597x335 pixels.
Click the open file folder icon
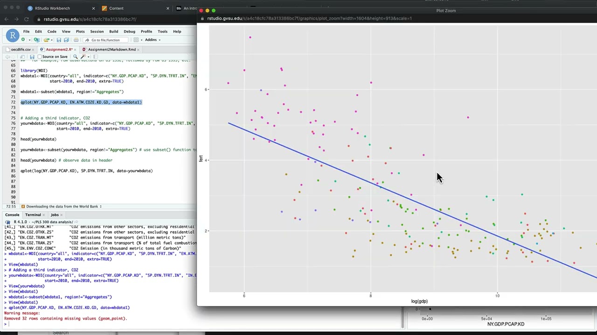click(x=46, y=40)
